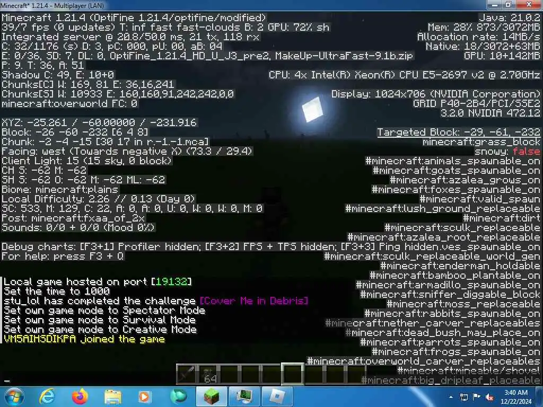Click the 'Mem: 28% 873/3072MB' line
This screenshot has width=543, height=407.
[484, 28]
